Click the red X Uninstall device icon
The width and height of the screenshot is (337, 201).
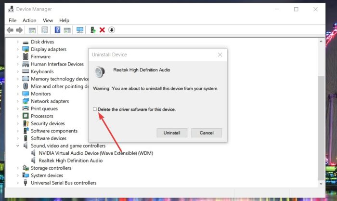pyautogui.click(x=102, y=30)
